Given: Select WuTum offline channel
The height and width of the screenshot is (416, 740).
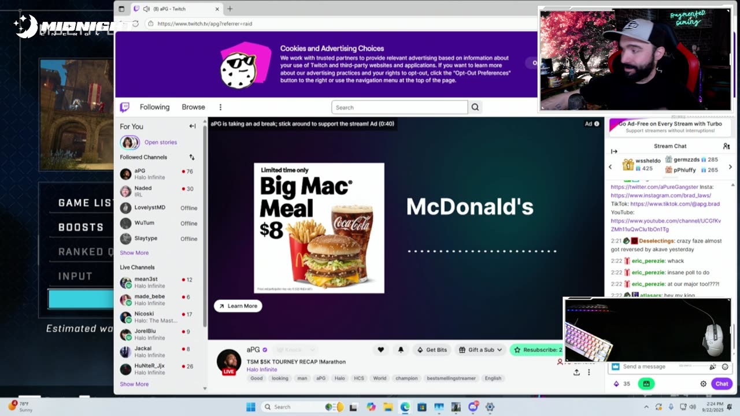Looking at the screenshot, I should [x=159, y=223].
